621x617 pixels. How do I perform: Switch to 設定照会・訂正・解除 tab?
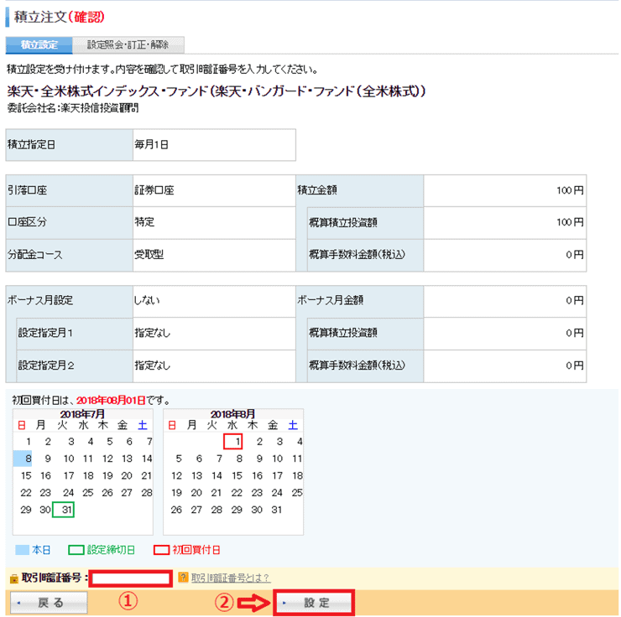coord(128,44)
